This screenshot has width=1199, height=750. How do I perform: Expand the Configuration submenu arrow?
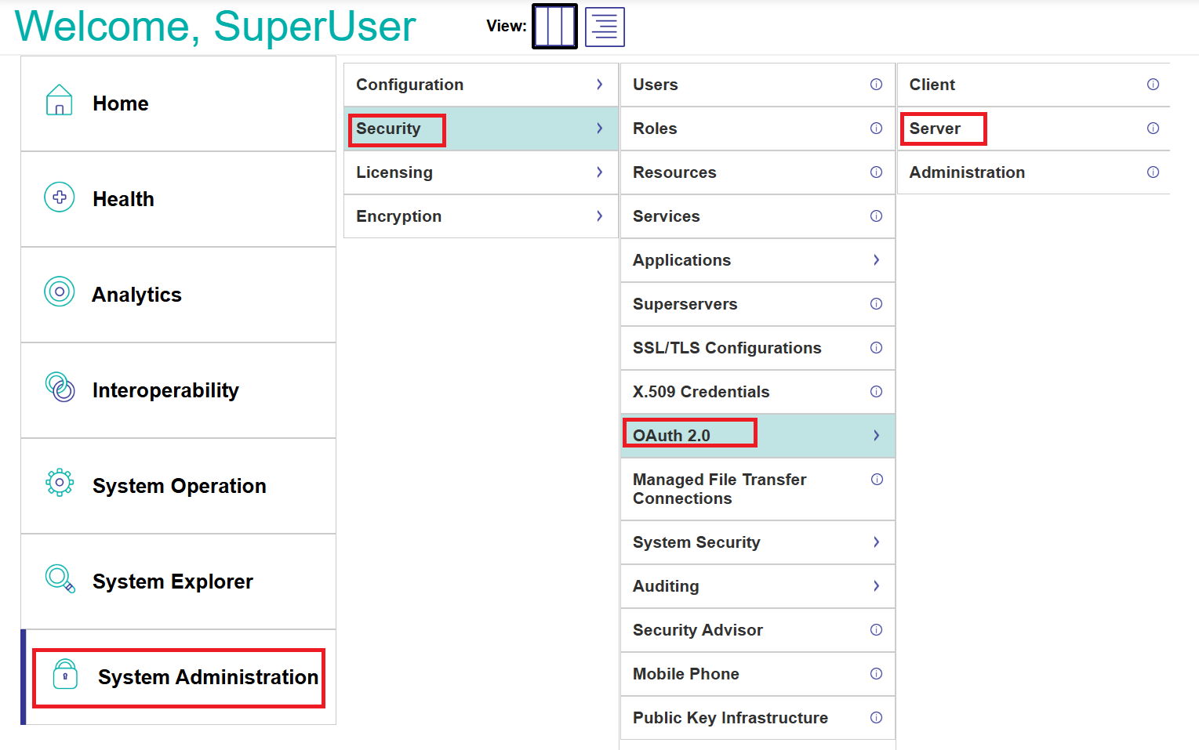599,85
